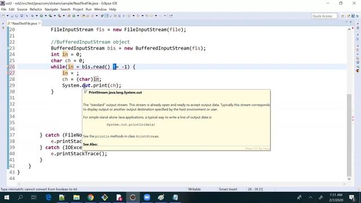Click the Save toolbar icon
The image size is (361, 203).
click(12, 16)
